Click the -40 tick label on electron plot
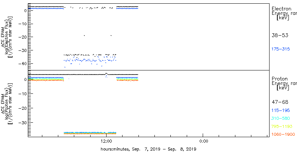Image resolution: width=297 pixels, height=152 pixels. [22, 63]
